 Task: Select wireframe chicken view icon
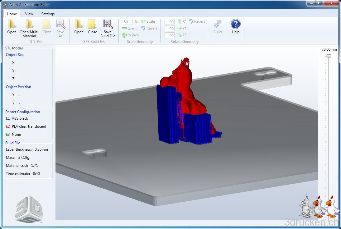point(306,206)
